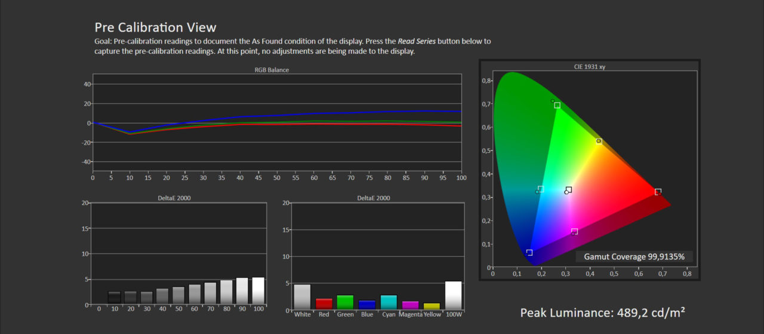This screenshot has width=764, height=334.
Task: Select the Green bar in DeltaE color chart
Action: pos(345,302)
